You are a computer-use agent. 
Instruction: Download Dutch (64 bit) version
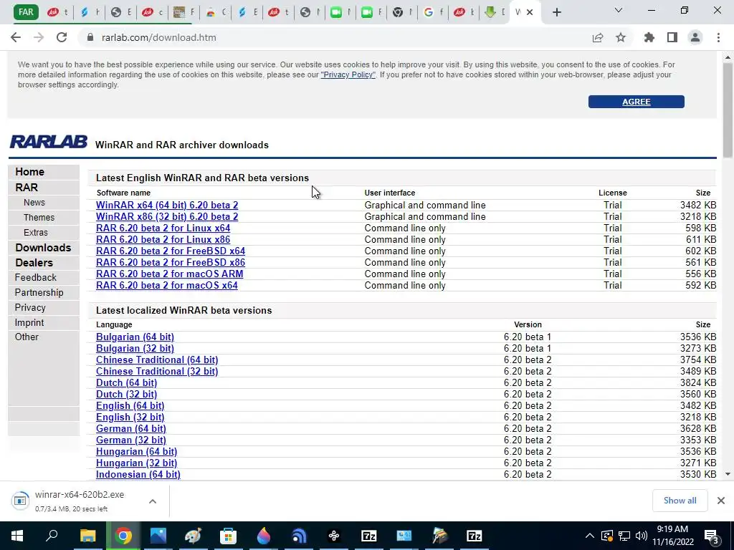tap(126, 382)
